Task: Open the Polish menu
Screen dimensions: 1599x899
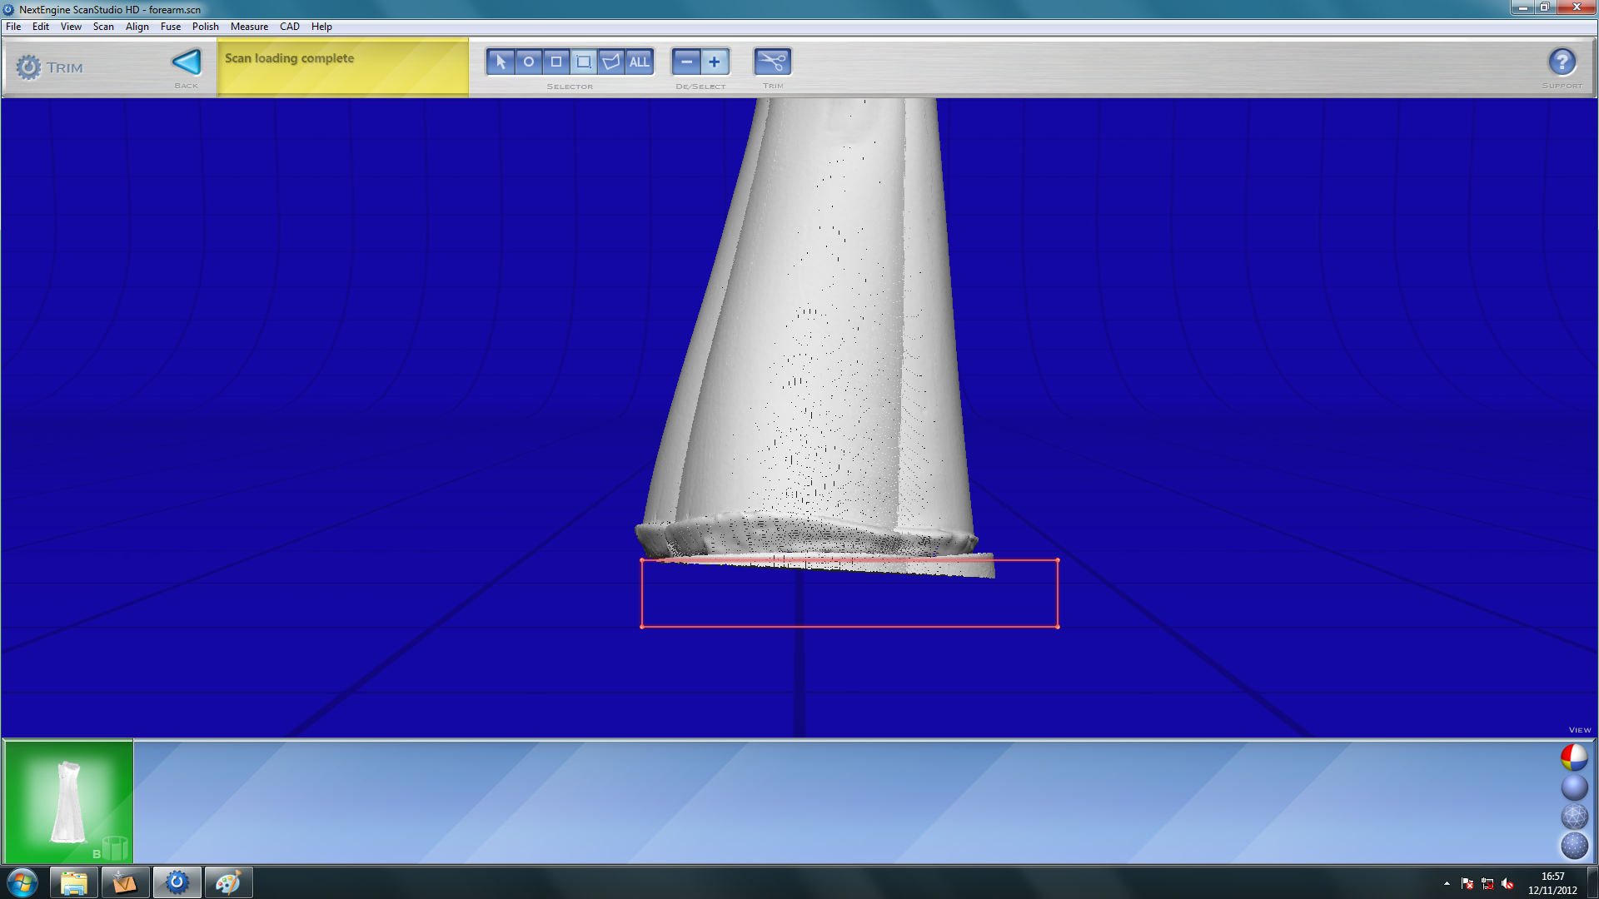Action: point(205,26)
